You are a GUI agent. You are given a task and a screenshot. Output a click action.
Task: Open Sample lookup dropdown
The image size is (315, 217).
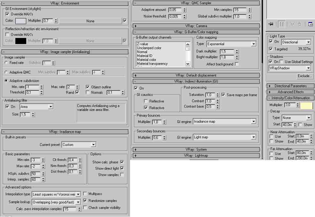coord(56,202)
